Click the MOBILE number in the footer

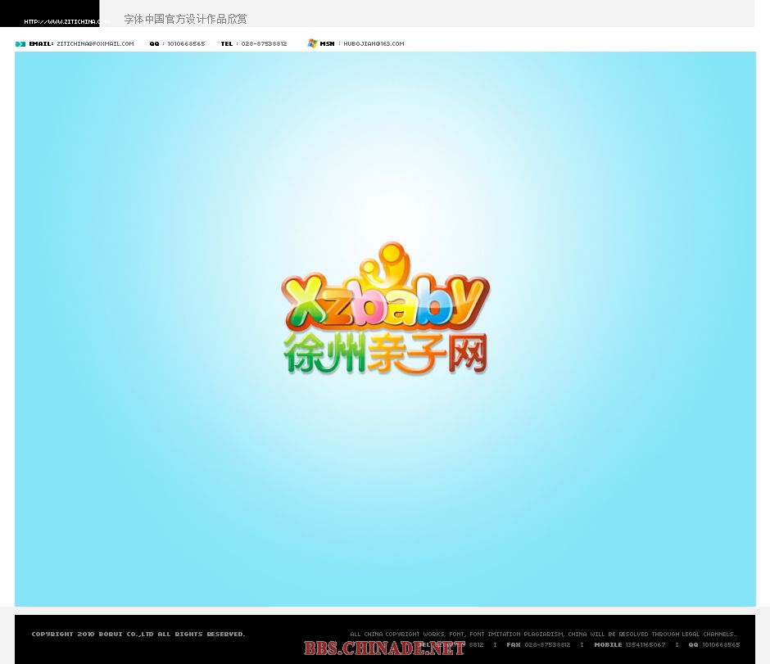[645, 645]
